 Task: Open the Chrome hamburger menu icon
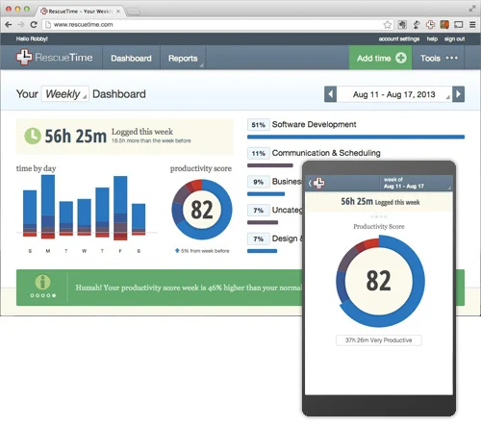pos(472,24)
